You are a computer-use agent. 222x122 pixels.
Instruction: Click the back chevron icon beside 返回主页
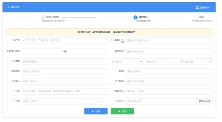coord(9,7)
